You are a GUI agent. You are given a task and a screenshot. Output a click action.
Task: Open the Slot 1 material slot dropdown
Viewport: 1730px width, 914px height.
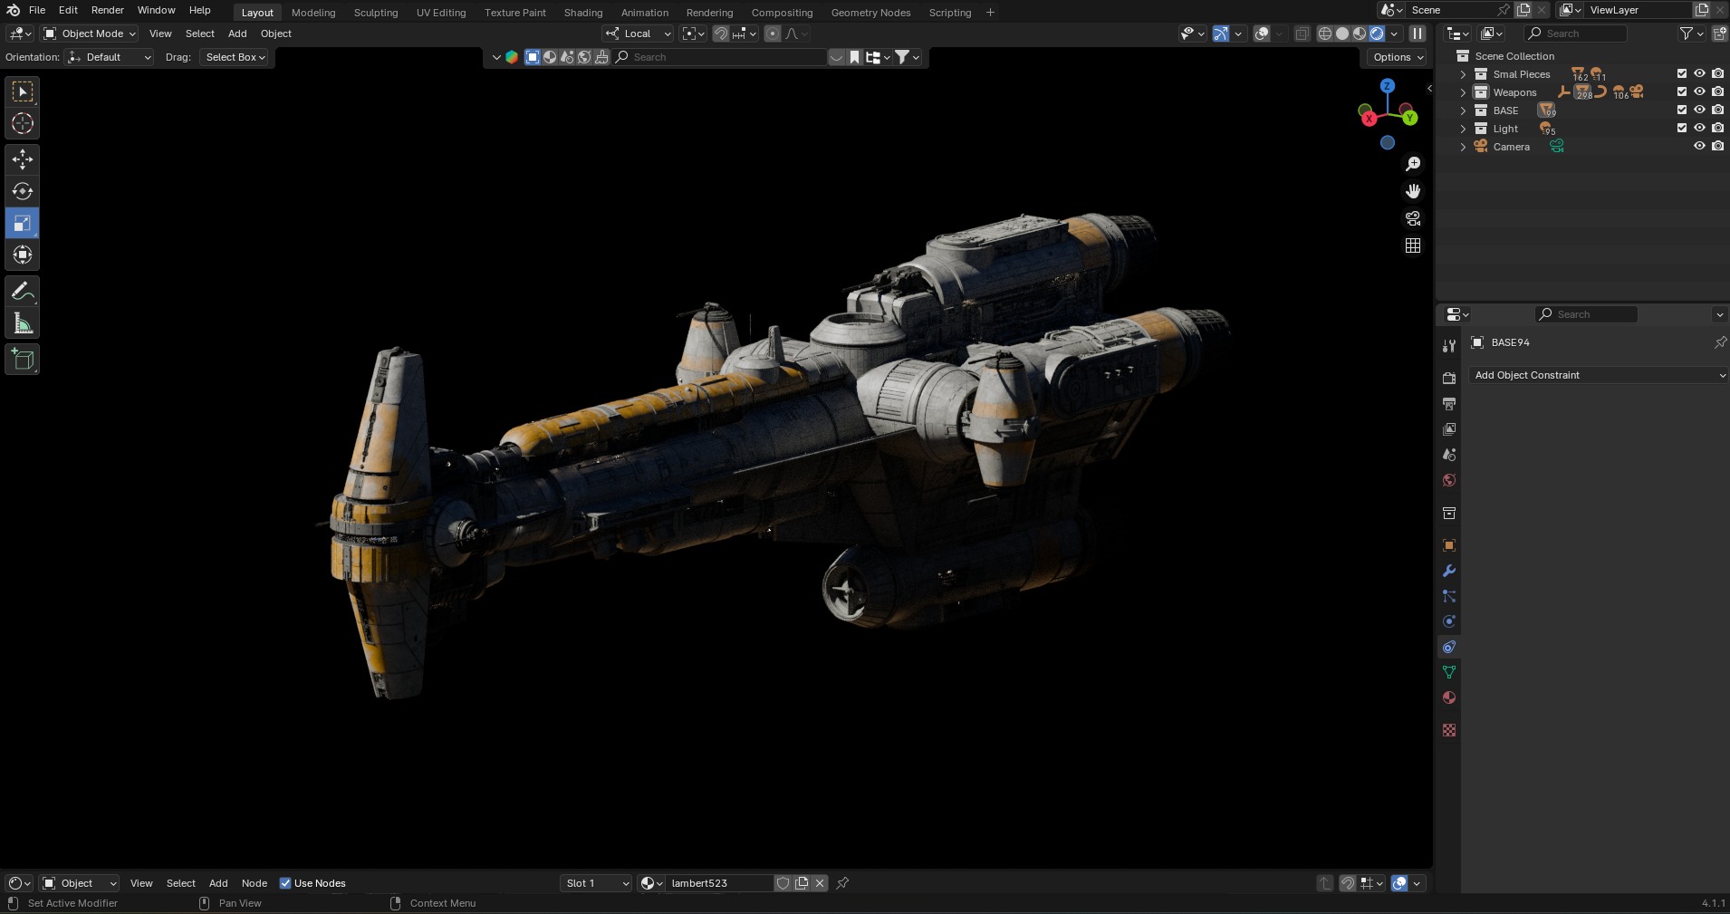pos(596,883)
